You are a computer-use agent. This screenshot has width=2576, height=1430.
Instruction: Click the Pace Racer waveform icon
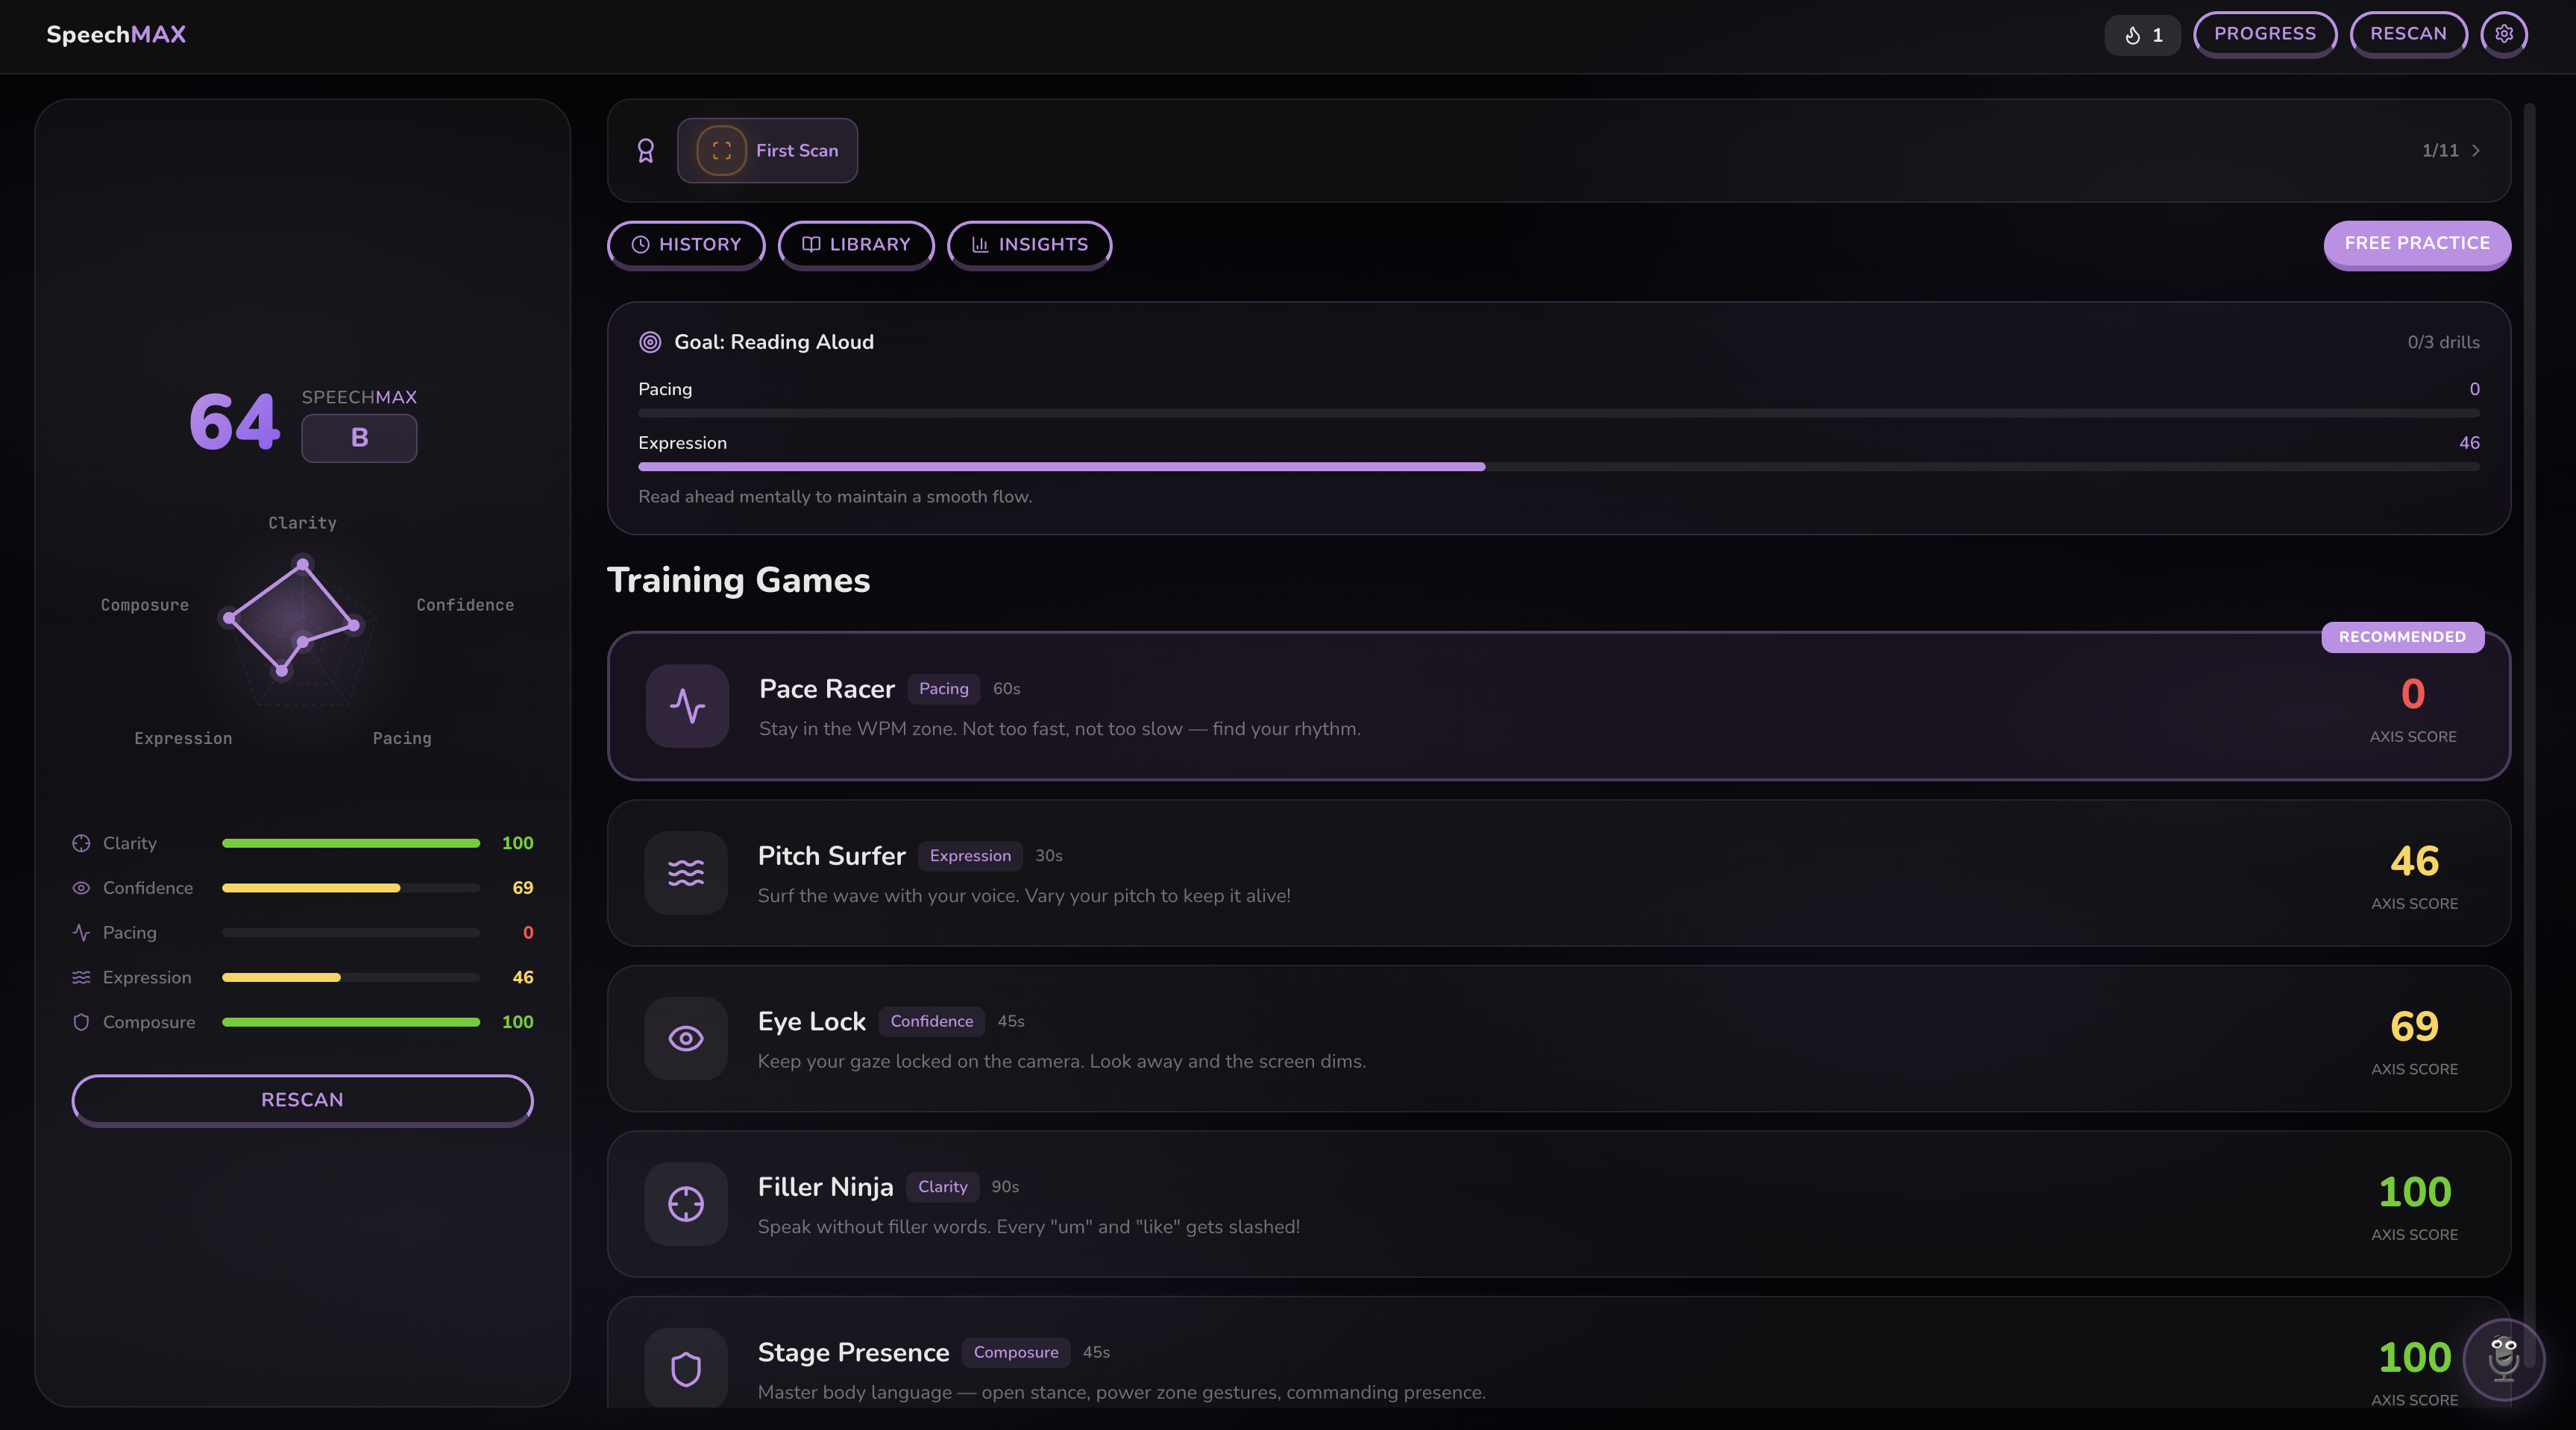coord(687,706)
